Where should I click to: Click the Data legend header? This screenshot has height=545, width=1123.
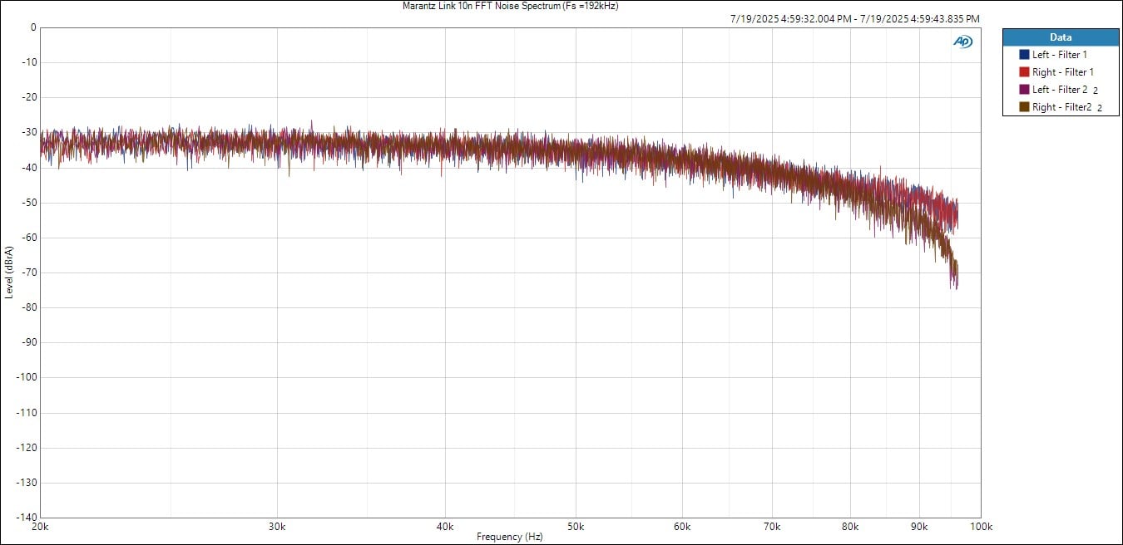(x=1060, y=37)
